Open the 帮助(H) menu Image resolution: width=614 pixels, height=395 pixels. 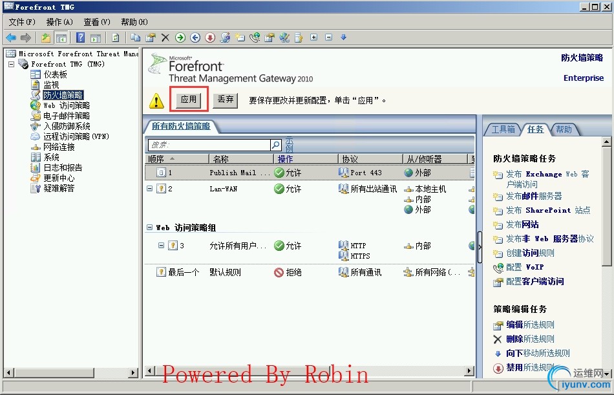coord(134,22)
